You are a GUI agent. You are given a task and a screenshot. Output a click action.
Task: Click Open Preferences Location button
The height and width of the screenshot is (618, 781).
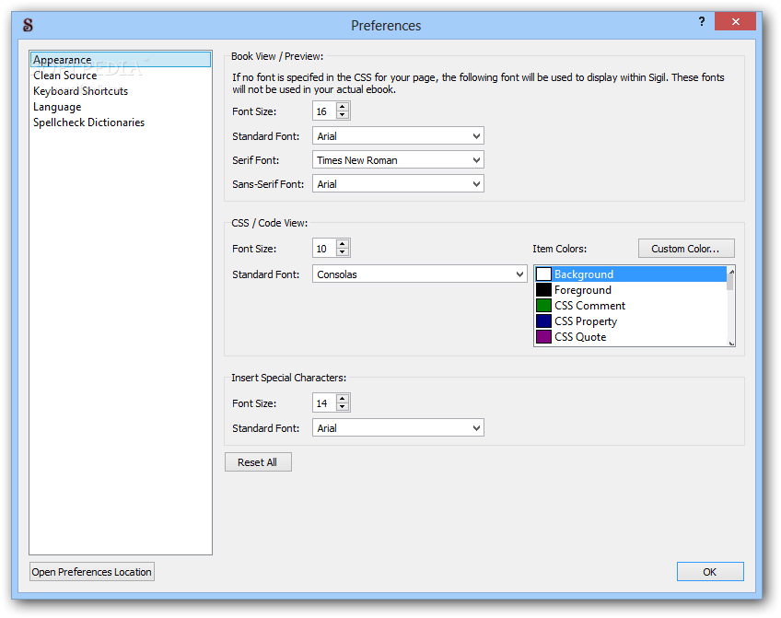click(x=92, y=572)
